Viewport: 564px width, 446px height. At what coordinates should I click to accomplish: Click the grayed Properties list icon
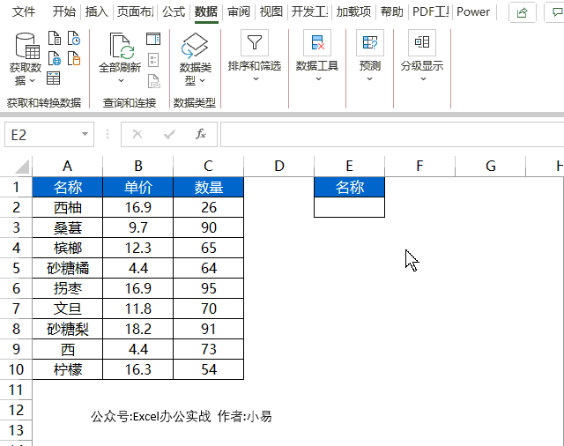[153, 60]
